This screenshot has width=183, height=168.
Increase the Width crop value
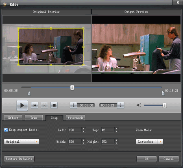tap(84, 140)
